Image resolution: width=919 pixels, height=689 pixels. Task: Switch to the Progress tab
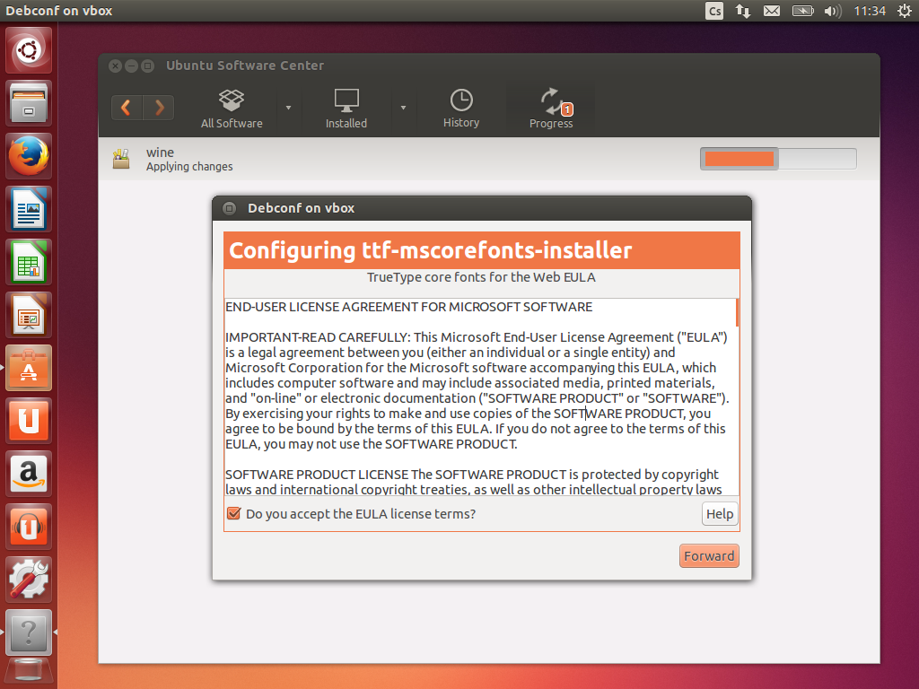pyautogui.click(x=551, y=109)
